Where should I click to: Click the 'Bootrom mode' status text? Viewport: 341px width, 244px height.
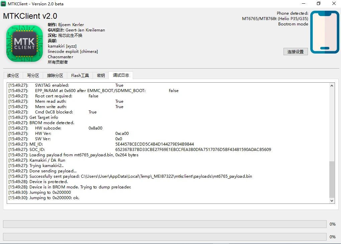[x=293, y=24]
